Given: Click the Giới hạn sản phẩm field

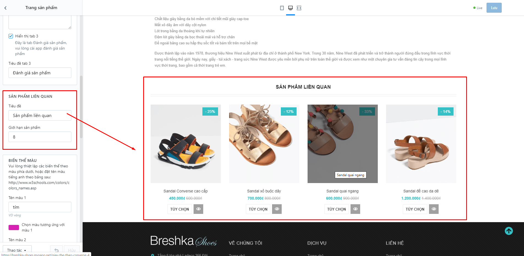Looking at the screenshot, I should click(x=40, y=137).
